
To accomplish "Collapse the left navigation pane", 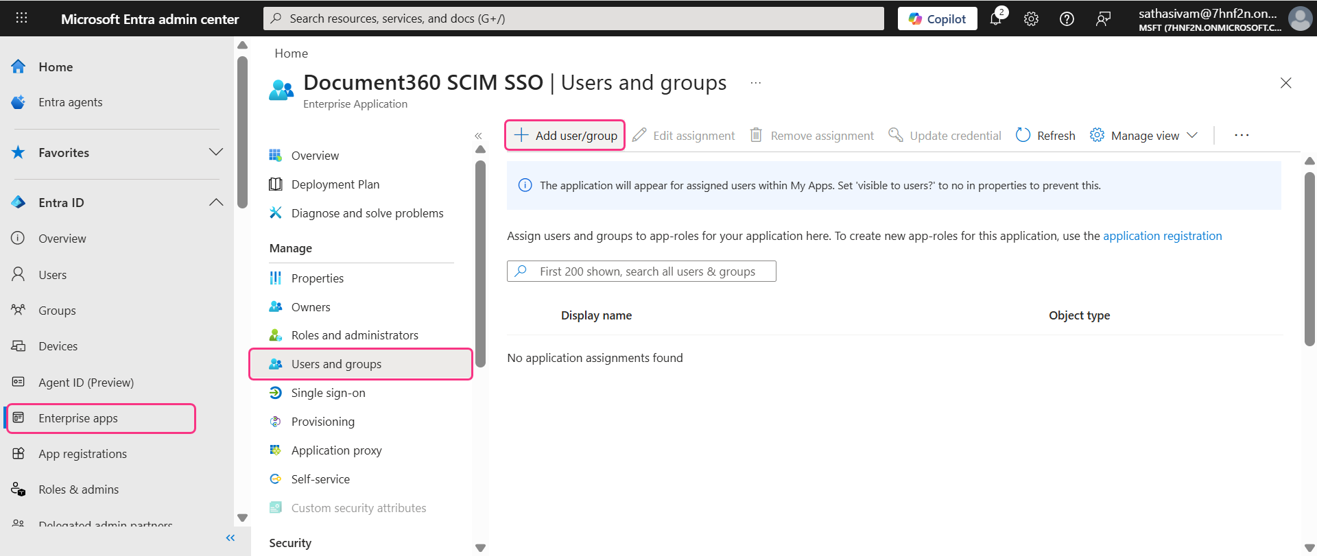I will pos(230,538).
